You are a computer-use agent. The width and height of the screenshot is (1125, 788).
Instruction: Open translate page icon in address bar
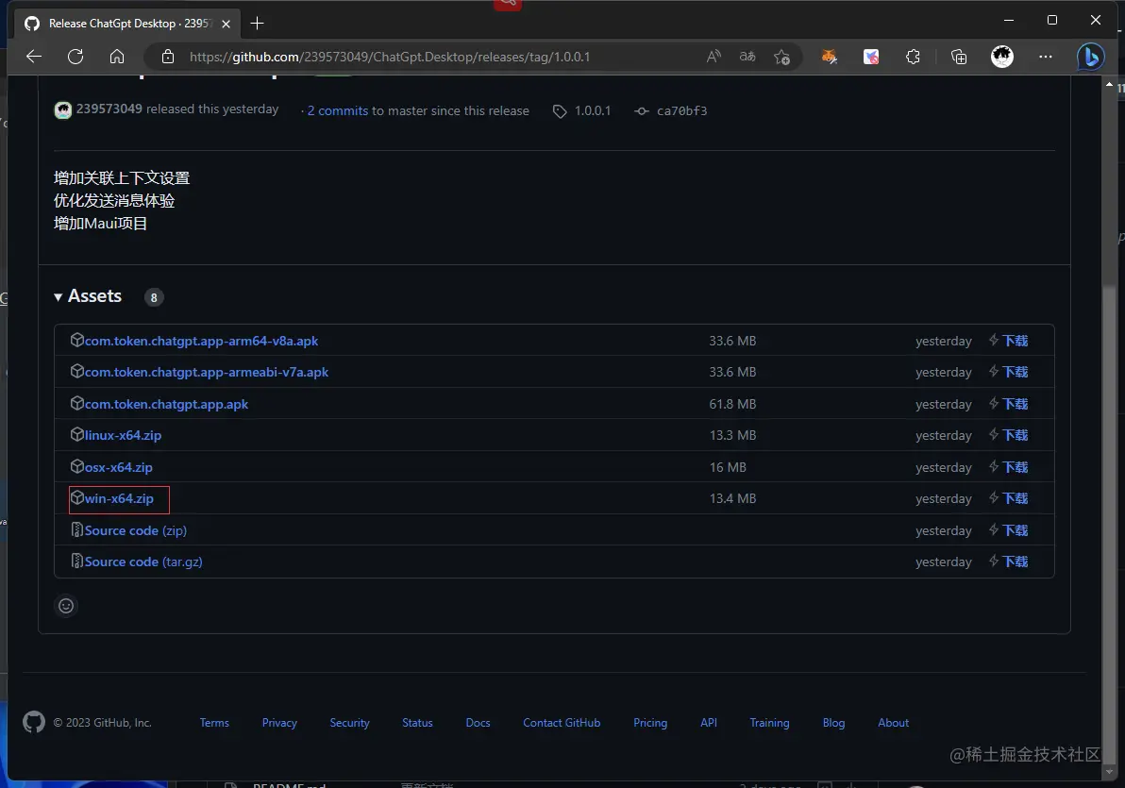pos(747,57)
